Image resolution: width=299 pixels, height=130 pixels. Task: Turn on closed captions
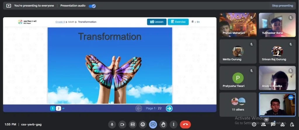[133, 124]
